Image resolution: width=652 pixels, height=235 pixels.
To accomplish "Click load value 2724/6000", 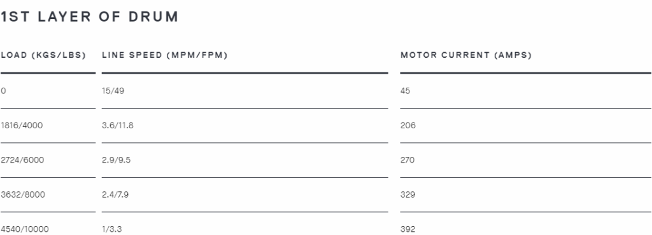I will pyautogui.click(x=22, y=160).
